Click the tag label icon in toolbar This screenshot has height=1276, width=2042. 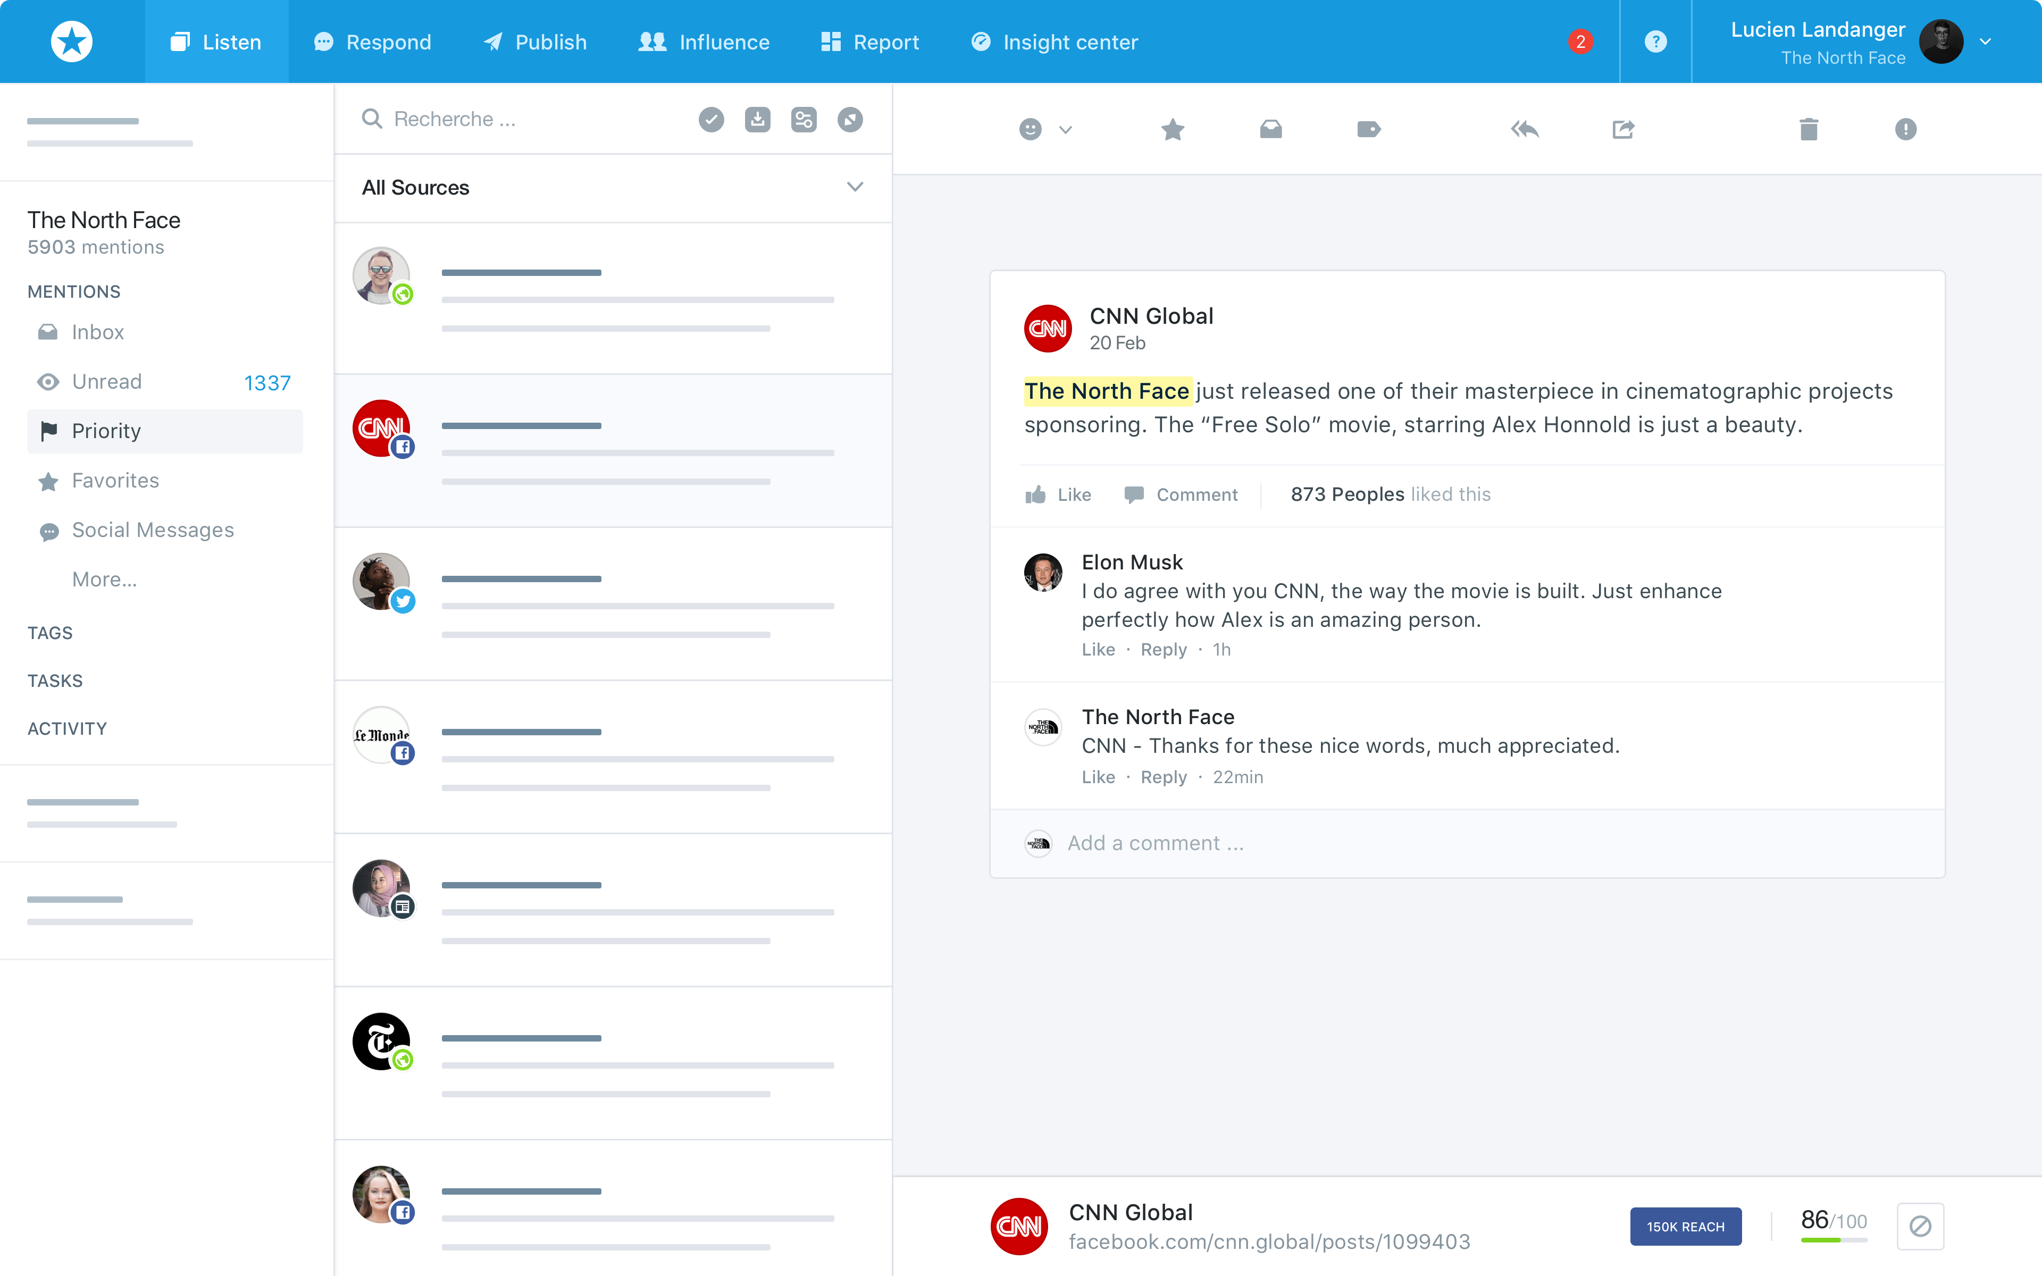tap(1369, 129)
